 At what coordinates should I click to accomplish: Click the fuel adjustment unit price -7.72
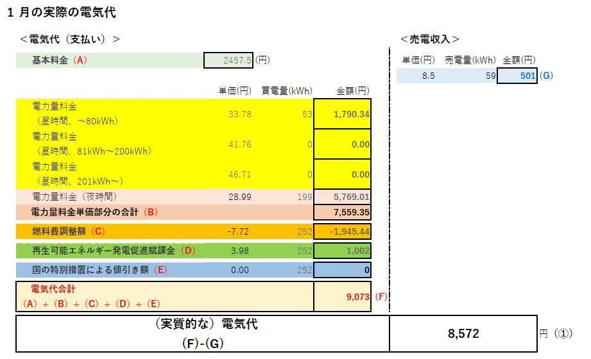click(x=234, y=231)
